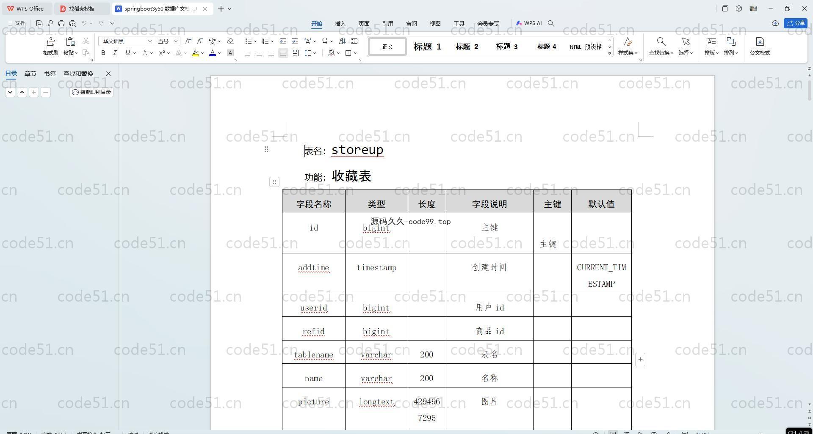This screenshot has width=813, height=434.
Task: Click the Save icon in quick access bar
Action: 39,23
